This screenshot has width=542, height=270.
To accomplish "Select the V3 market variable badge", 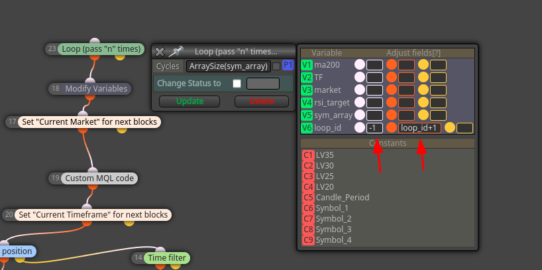I will (x=307, y=90).
